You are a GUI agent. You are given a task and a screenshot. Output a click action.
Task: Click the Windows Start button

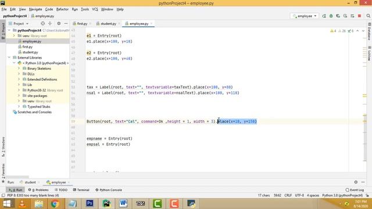click(6, 204)
